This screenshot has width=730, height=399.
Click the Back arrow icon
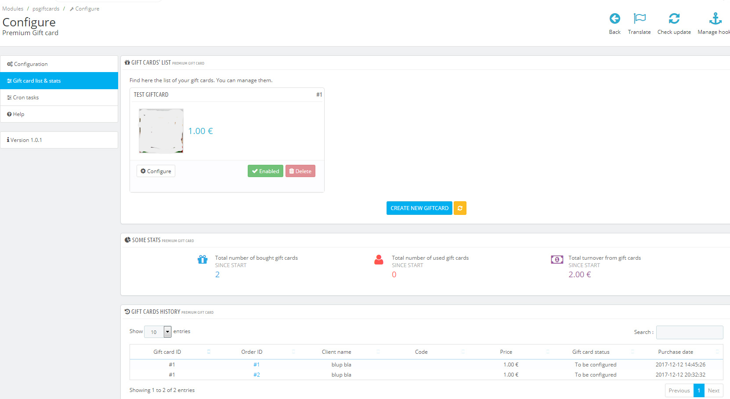[x=614, y=18]
